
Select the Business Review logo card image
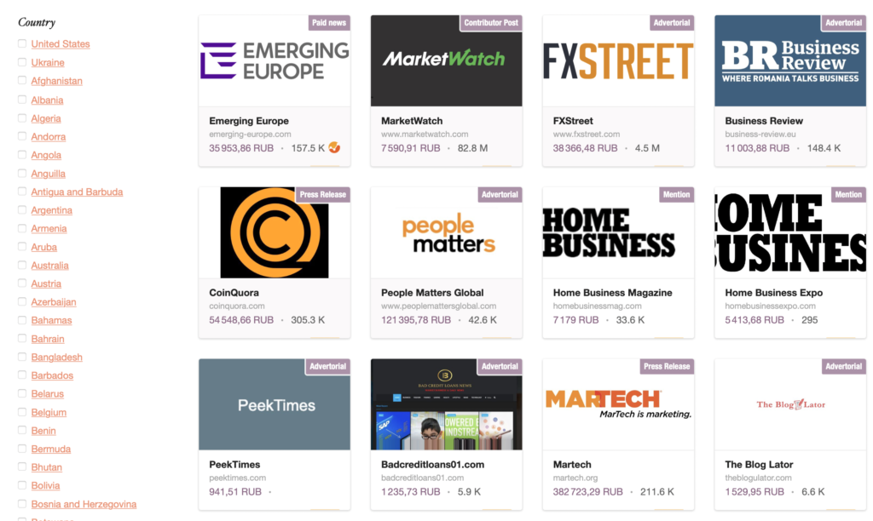[x=790, y=60]
